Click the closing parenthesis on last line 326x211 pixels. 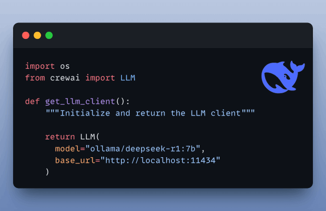pyautogui.click(x=48, y=172)
